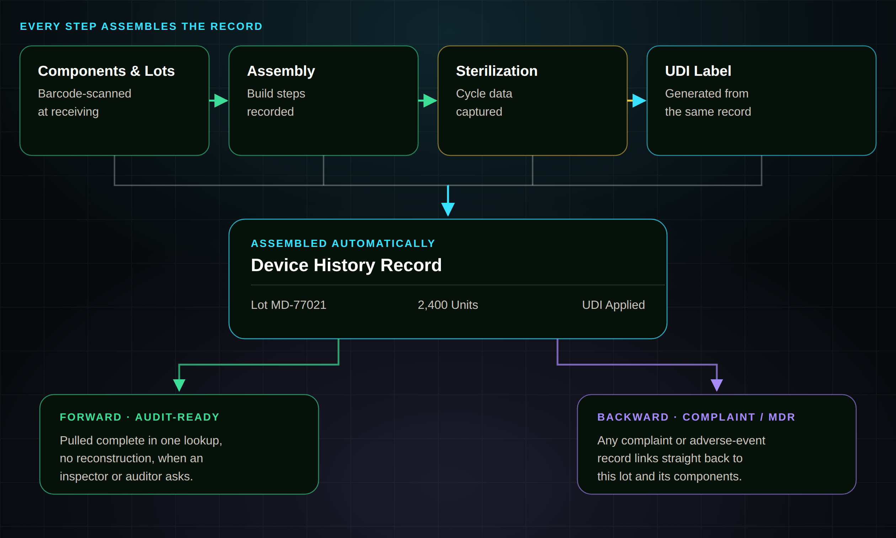Click 'Cycle data captured' description

484,102
